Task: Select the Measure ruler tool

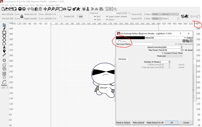Action: click(4, 55)
